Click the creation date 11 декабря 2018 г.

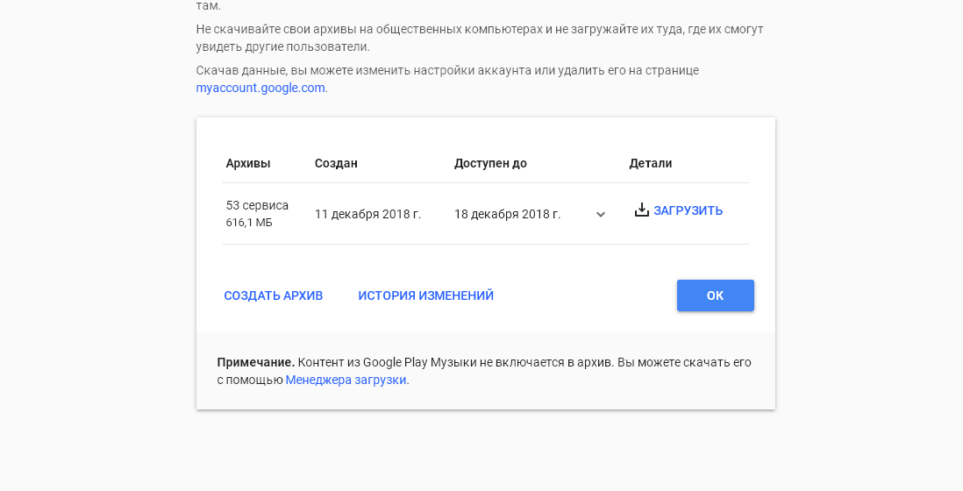click(x=367, y=214)
